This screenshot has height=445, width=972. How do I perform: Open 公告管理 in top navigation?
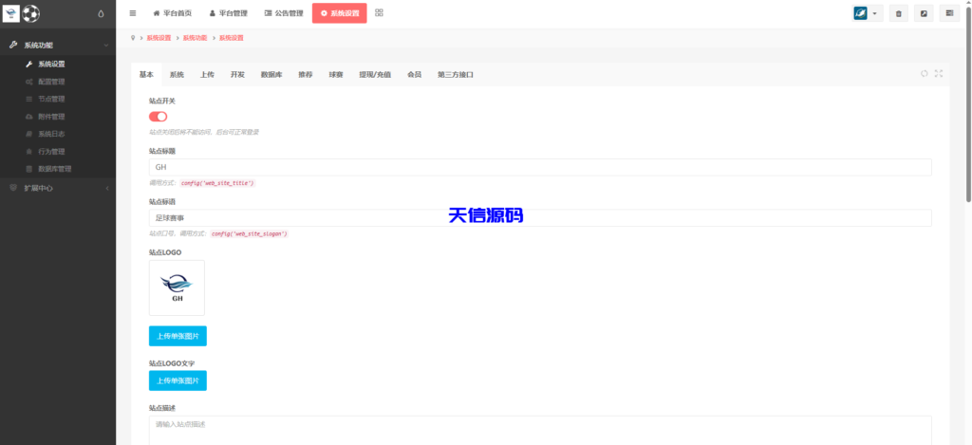[x=284, y=13]
